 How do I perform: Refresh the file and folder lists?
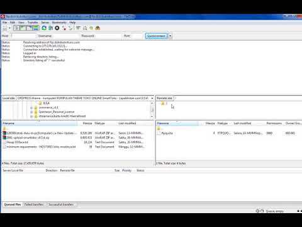[44, 28]
